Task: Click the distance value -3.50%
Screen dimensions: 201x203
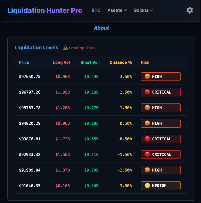Action: pos(125,186)
